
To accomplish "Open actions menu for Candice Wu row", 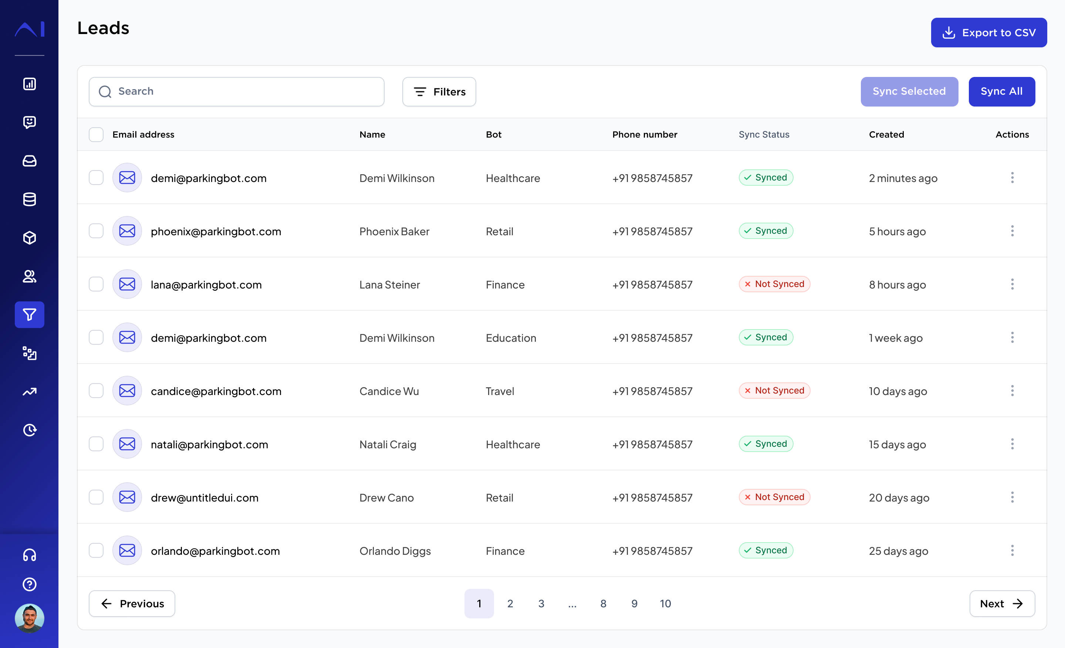I will (x=1012, y=391).
